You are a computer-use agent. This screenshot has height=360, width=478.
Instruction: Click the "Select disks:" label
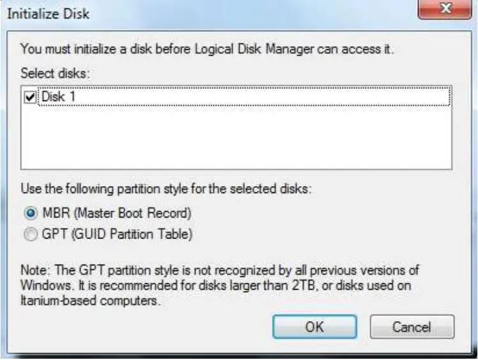[x=57, y=74]
